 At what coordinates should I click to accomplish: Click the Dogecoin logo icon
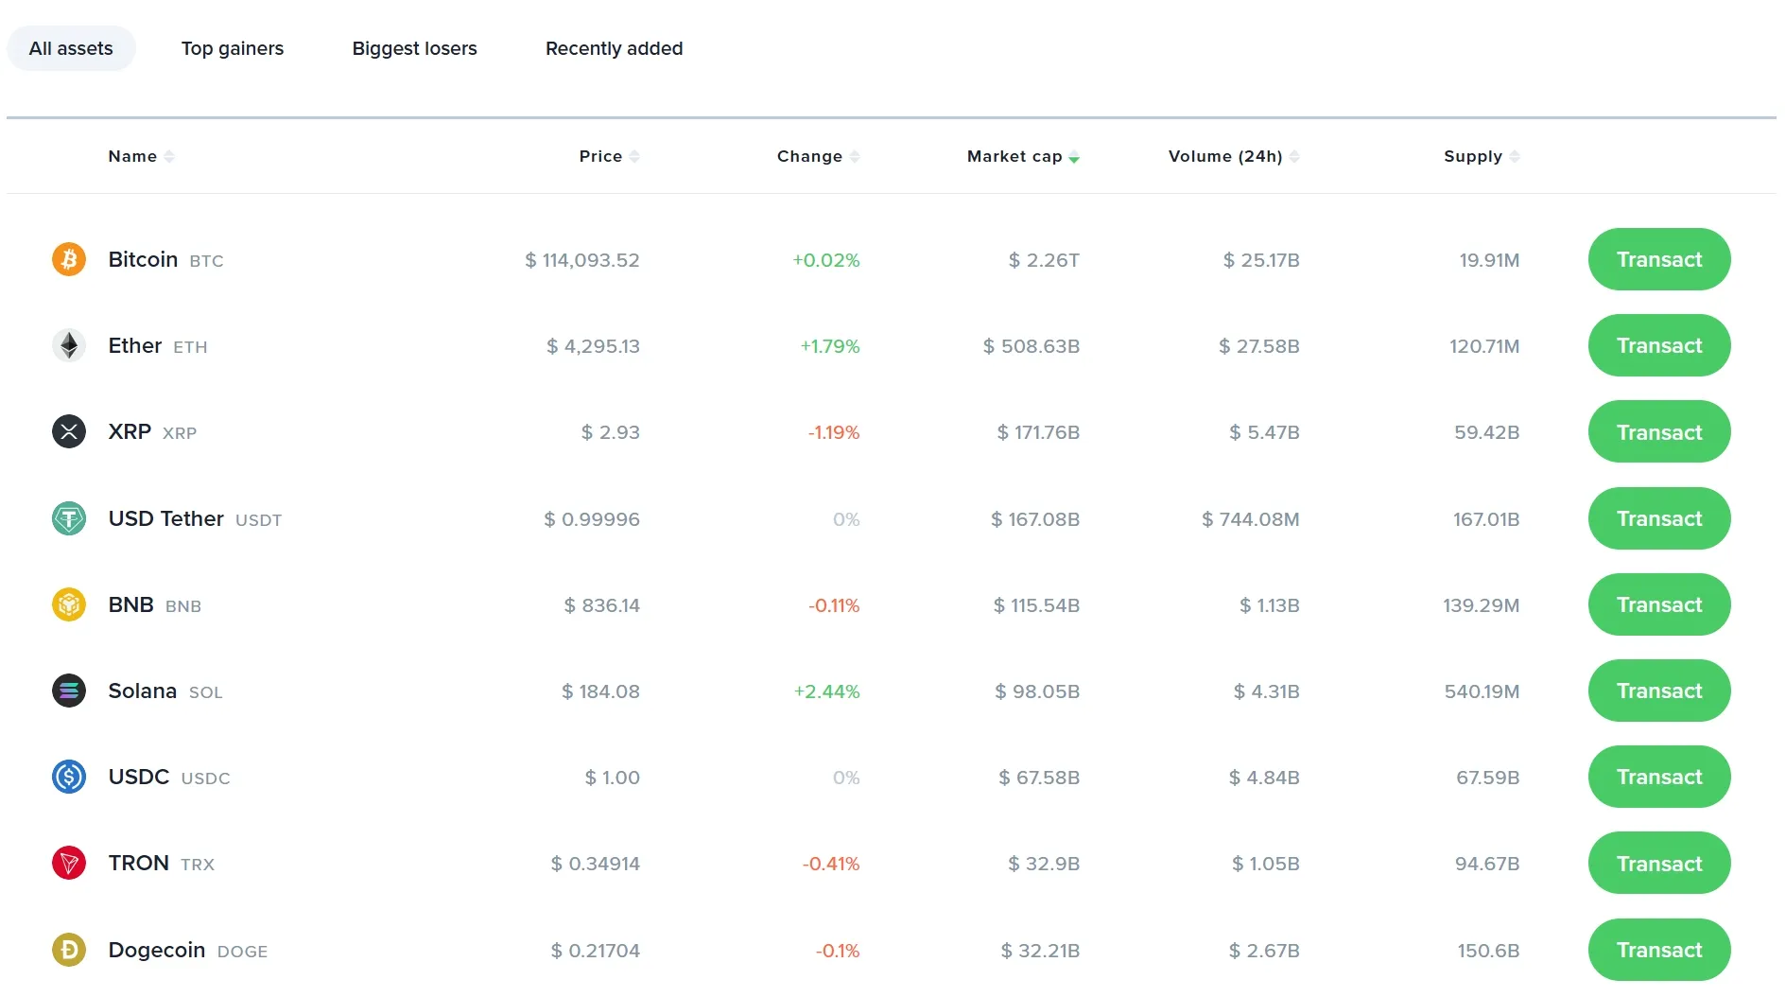click(69, 950)
